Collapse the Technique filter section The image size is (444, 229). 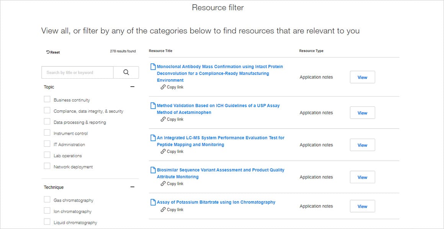[132, 187]
